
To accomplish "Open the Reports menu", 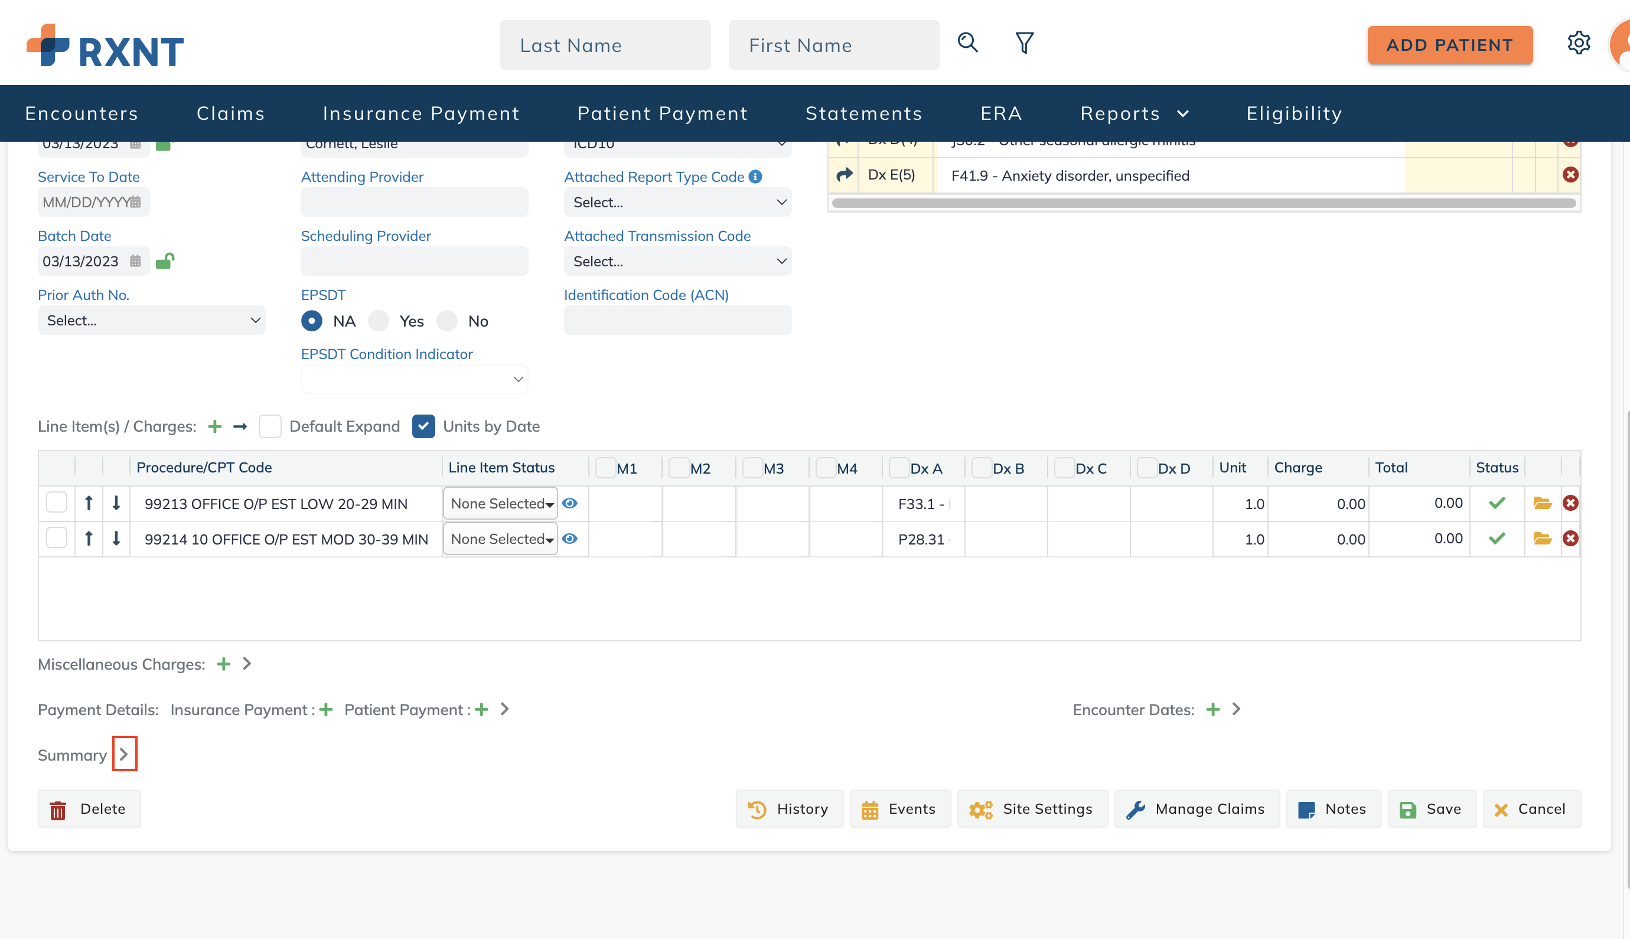I will point(1134,113).
